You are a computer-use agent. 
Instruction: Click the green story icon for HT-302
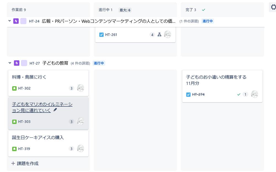point(14,88)
